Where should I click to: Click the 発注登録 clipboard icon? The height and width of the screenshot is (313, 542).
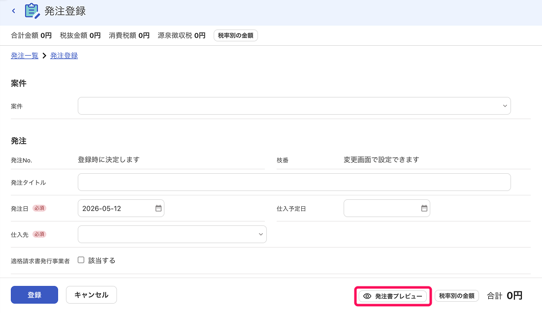pos(32,11)
